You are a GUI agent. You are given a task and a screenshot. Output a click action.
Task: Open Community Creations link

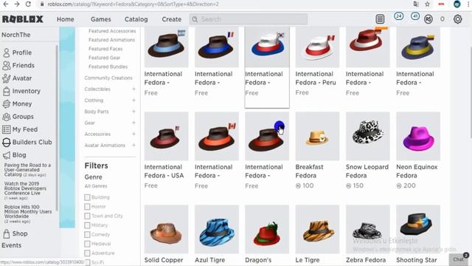tap(108, 78)
